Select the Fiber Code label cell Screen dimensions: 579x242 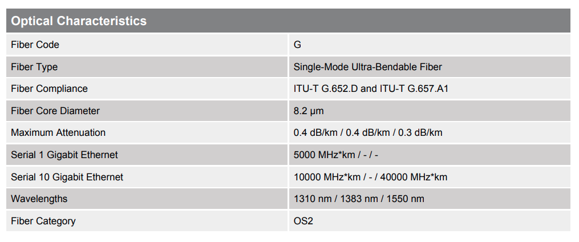[x=35, y=45]
